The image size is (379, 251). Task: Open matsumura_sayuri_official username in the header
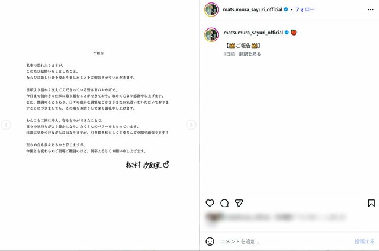pos(253,9)
